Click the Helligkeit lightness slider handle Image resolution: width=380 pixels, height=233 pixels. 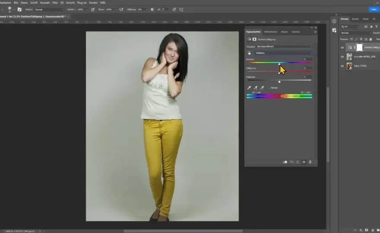(279, 82)
